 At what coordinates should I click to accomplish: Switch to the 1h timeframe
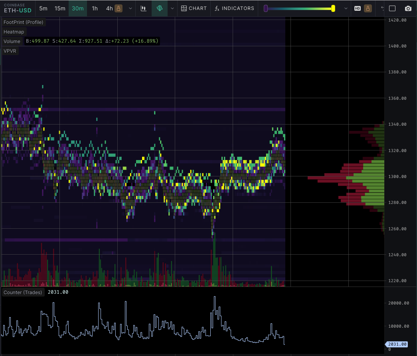[95, 8]
